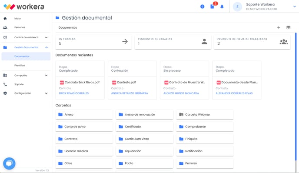
Task: Click the user avatar E
Action: (x=237, y=7)
